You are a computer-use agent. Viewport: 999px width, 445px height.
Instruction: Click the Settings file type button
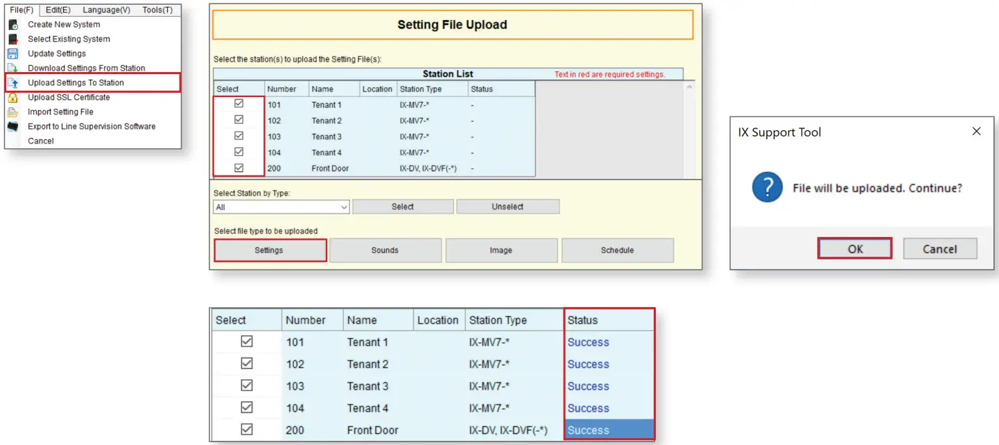click(270, 250)
